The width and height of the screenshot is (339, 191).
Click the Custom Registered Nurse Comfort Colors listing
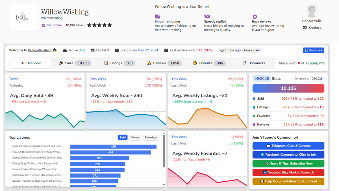coord(37,181)
